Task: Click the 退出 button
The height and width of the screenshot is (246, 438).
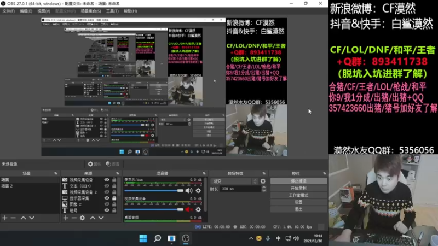Action: [298, 209]
